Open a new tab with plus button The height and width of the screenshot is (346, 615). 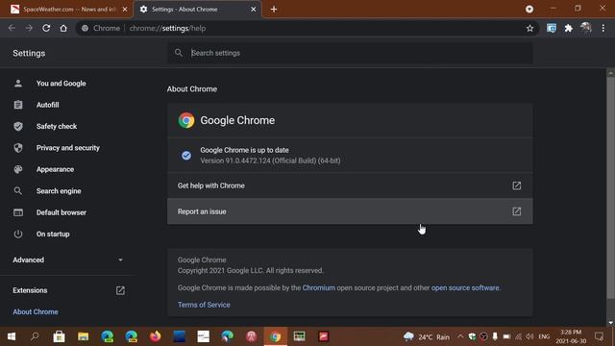click(x=274, y=9)
